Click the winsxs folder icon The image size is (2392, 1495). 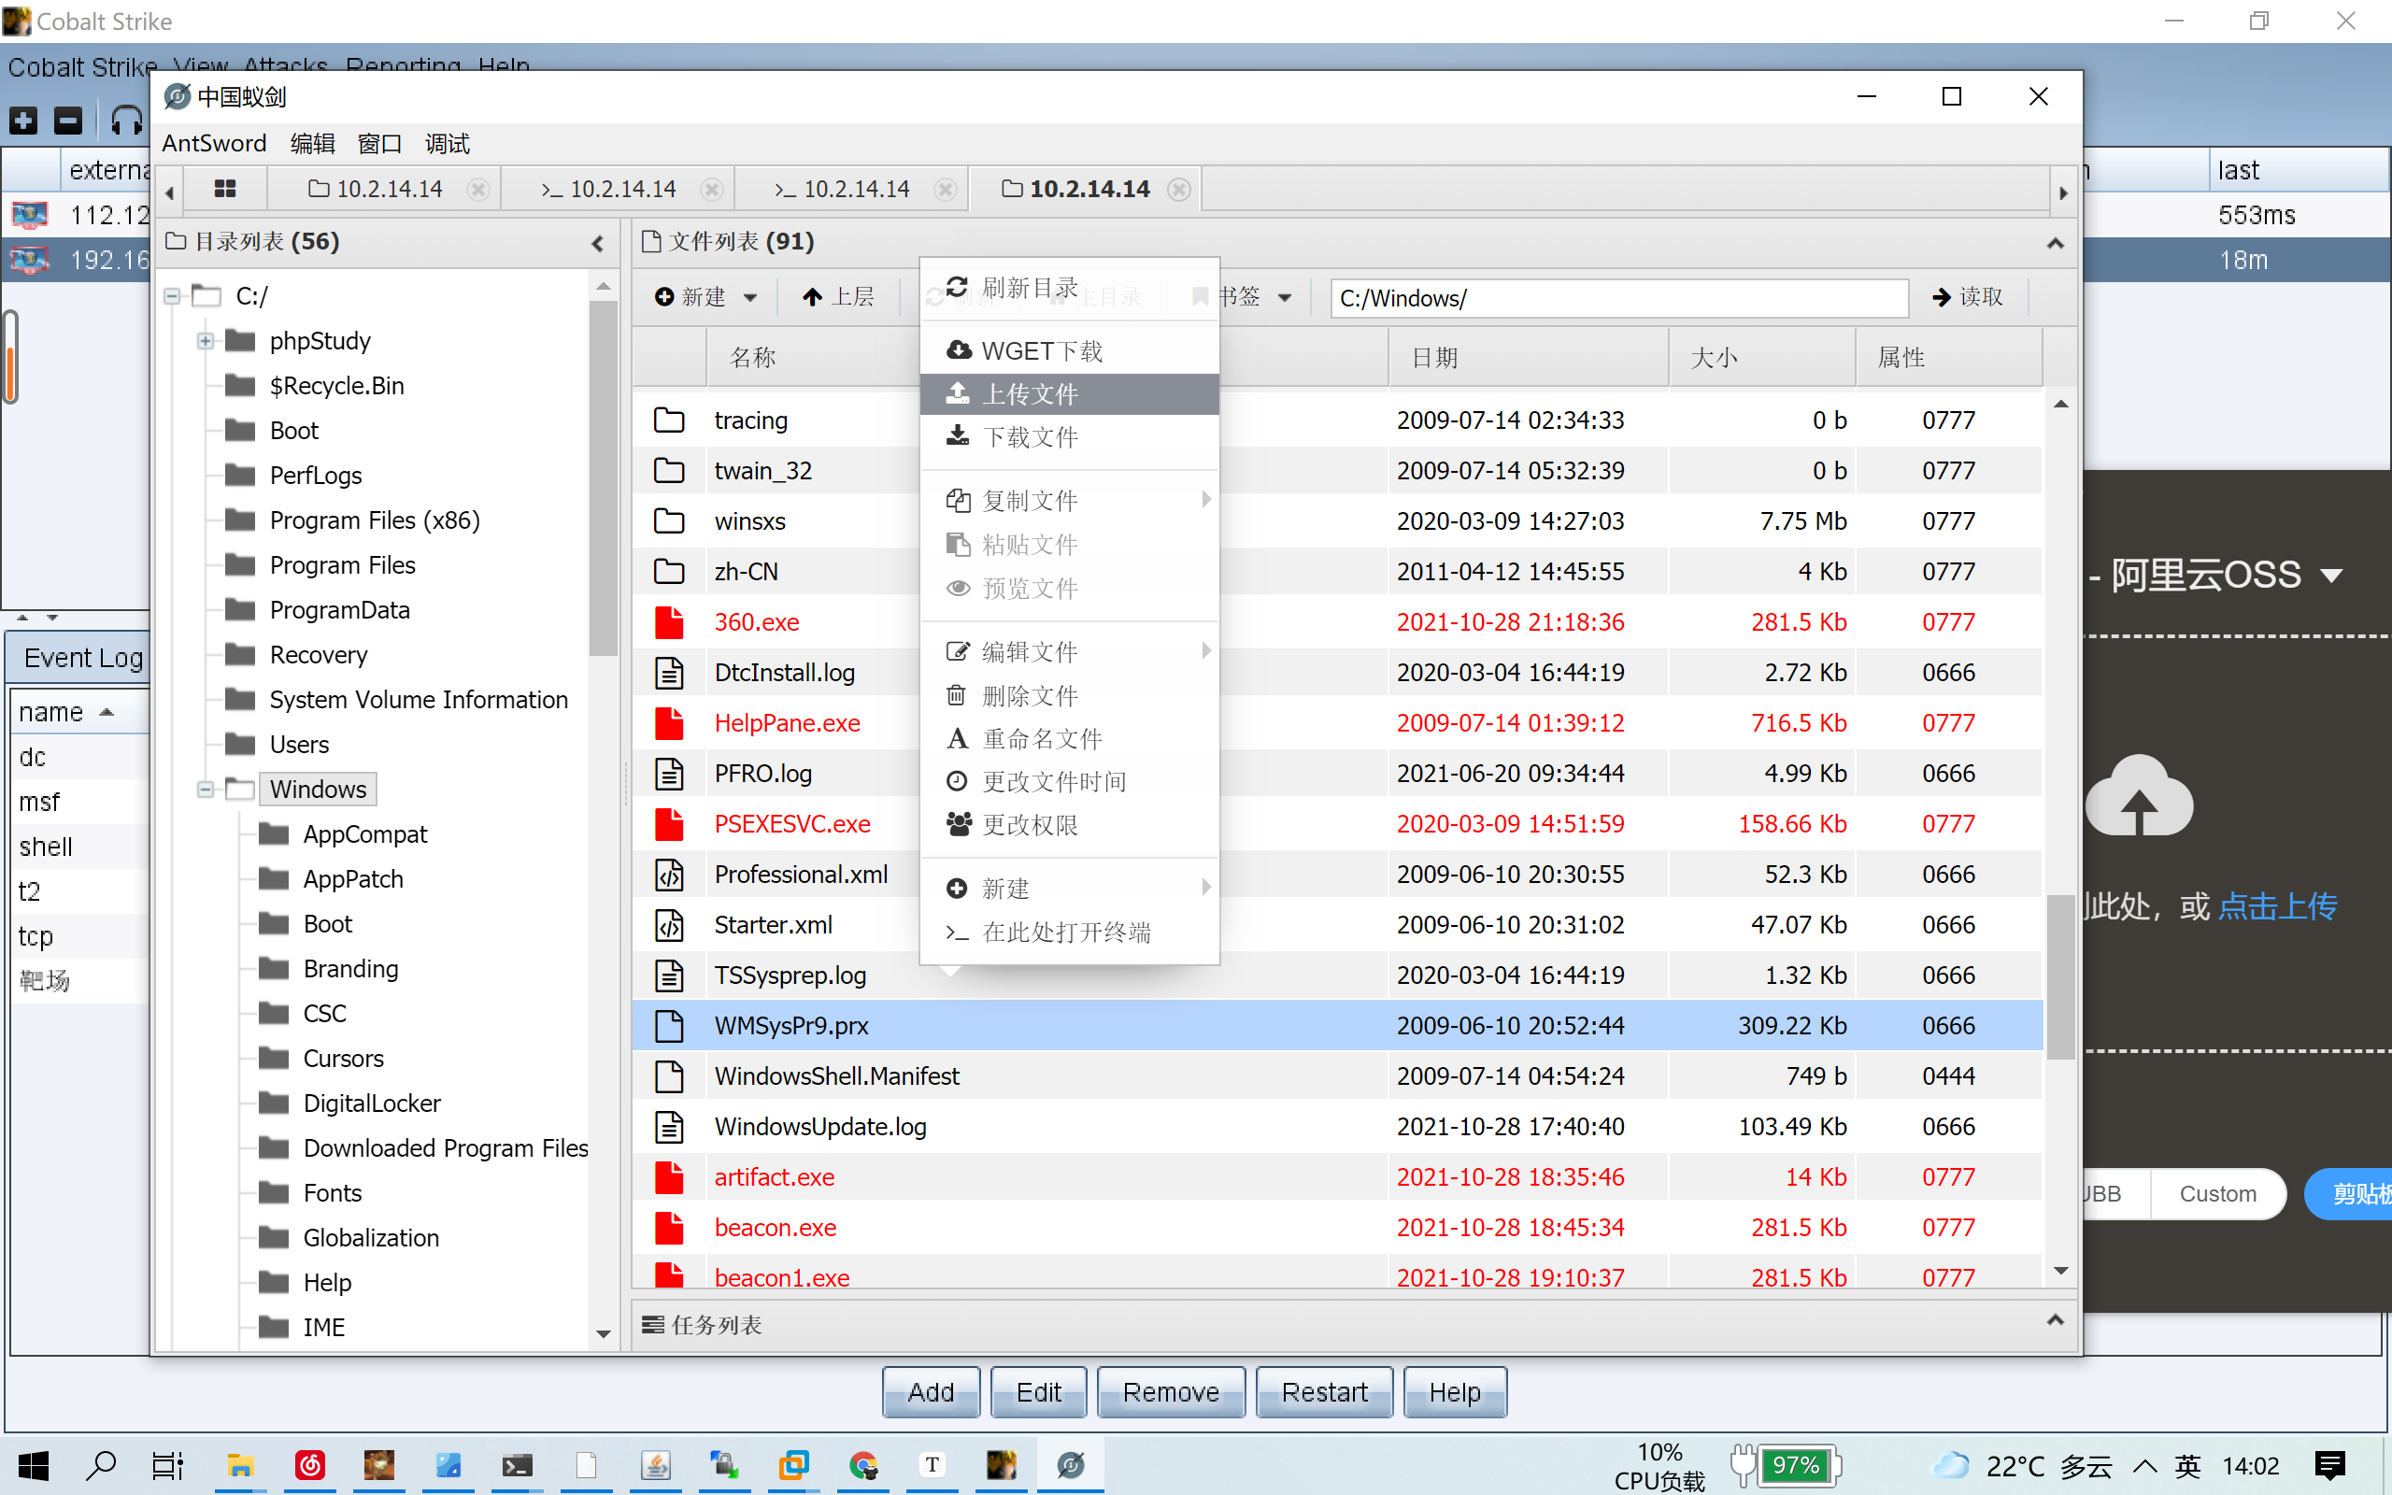click(x=669, y=521)
